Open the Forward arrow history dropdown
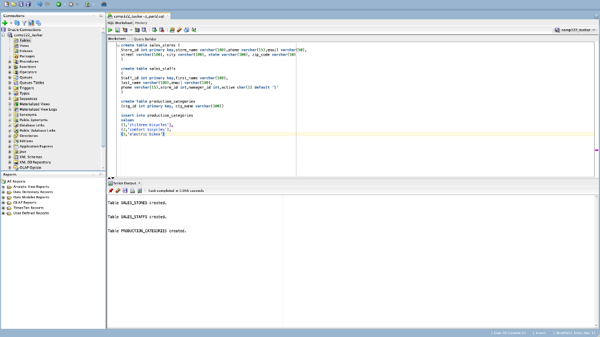 pyautogui.click(x=77, y=4)
